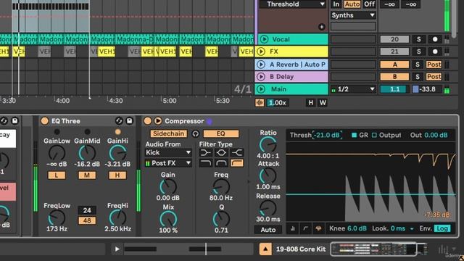The image size is (464, 261).
Task: Toggle the Compressor device activator
Action: pyautogui.click(x=147, y=121)
